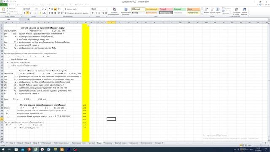
Task: Apply the Input (Ввод) cell style
Action: tap(194, 9)
